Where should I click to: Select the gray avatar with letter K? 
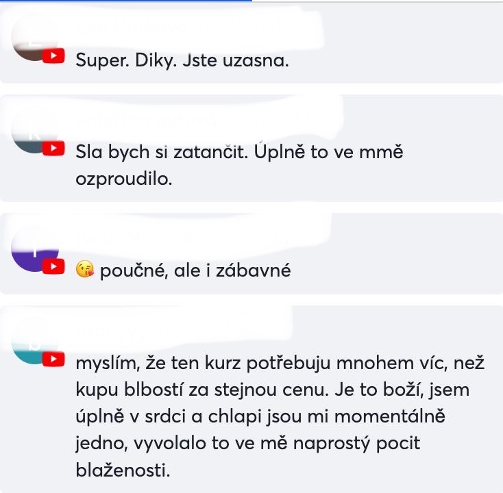coord(35,131)
